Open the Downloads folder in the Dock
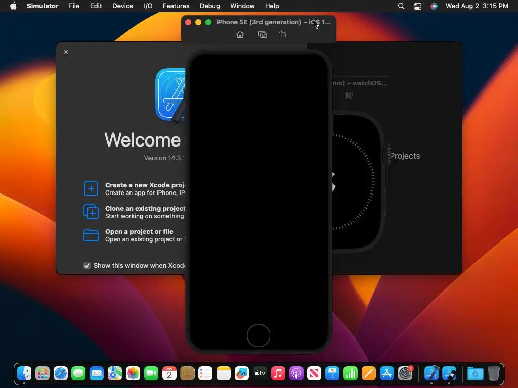The height and width of the screenshot is (388, 518). coord(476,373)
